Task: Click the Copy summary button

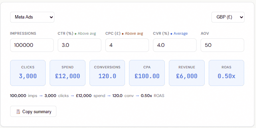Action: tap(33, 111)
